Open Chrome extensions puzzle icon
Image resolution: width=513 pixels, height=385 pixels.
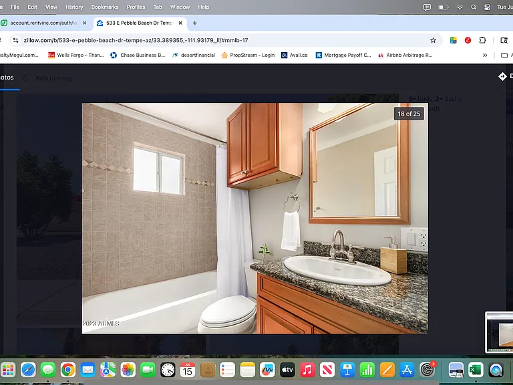[482, 40]
